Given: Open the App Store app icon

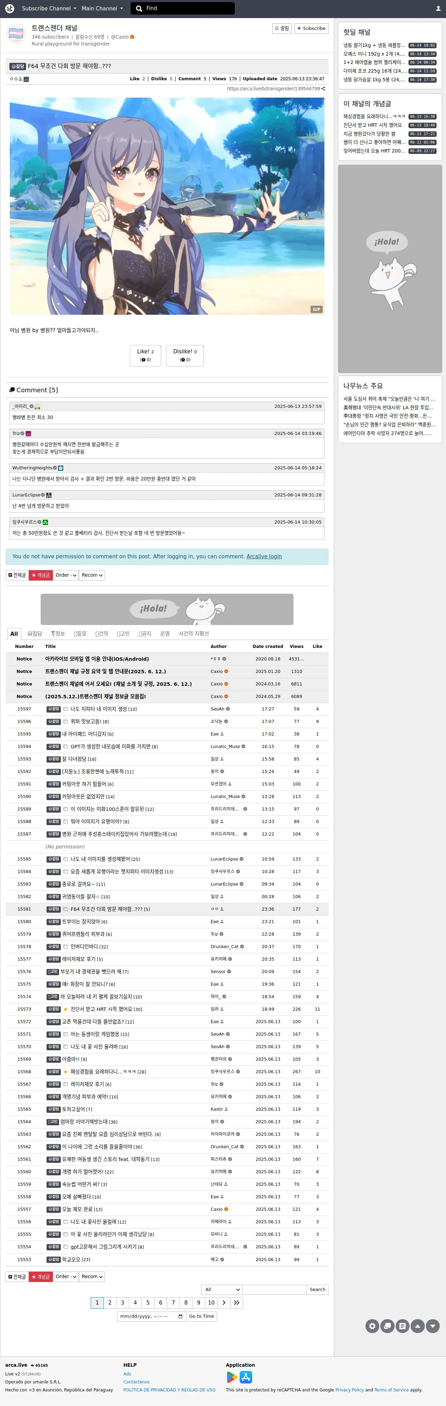Looking at the screenshot, I should tap(246, 1377).
